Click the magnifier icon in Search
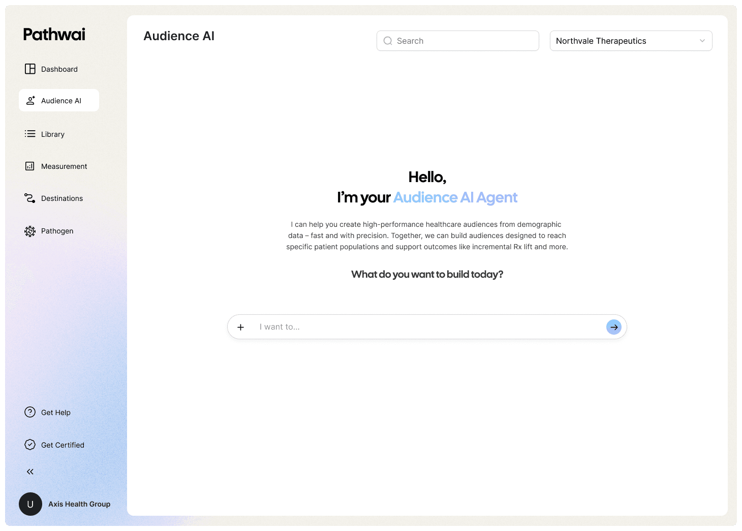742x531 pixels. [388, 41]
